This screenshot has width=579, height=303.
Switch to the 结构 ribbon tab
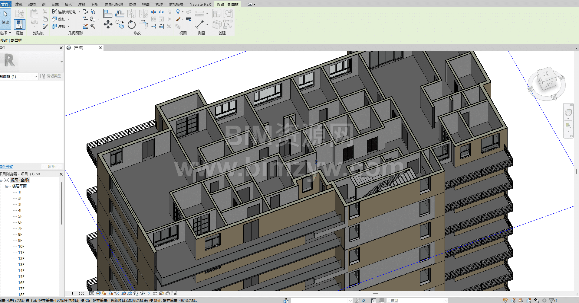pyautogui.click(x=32, y=4)
